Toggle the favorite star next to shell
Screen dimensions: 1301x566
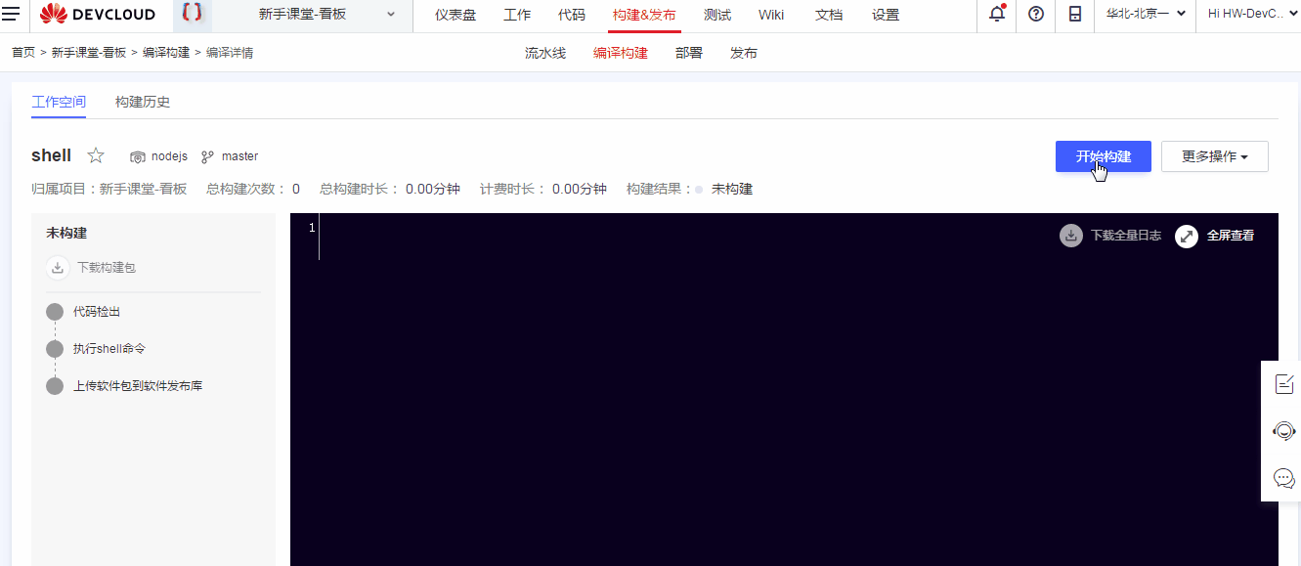[95, 154]
